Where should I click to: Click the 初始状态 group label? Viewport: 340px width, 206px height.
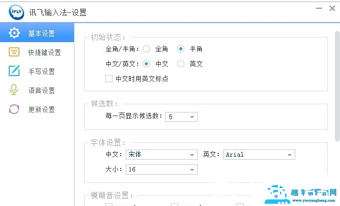[x=108, y=38]
